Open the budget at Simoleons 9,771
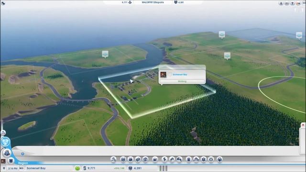 [x=89, y=168]
